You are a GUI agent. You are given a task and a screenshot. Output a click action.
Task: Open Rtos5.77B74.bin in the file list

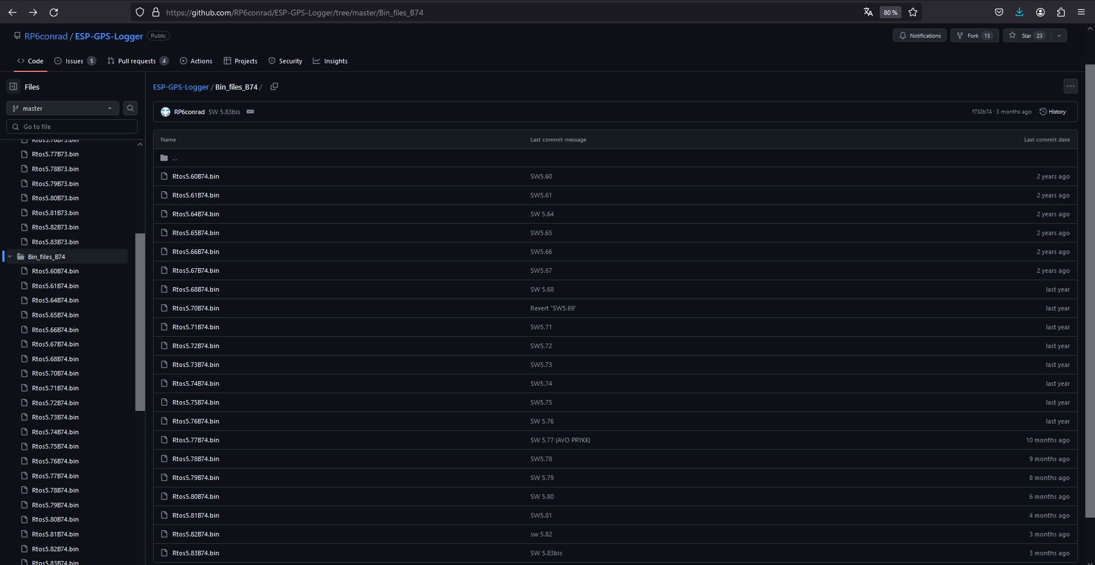pyautogui.click(x=195, y=440)
